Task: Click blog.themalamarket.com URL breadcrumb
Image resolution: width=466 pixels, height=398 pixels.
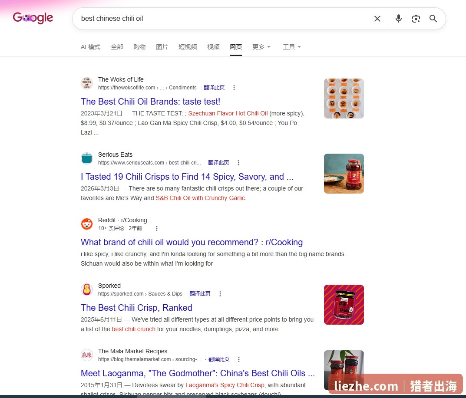Action: point(150,359)
